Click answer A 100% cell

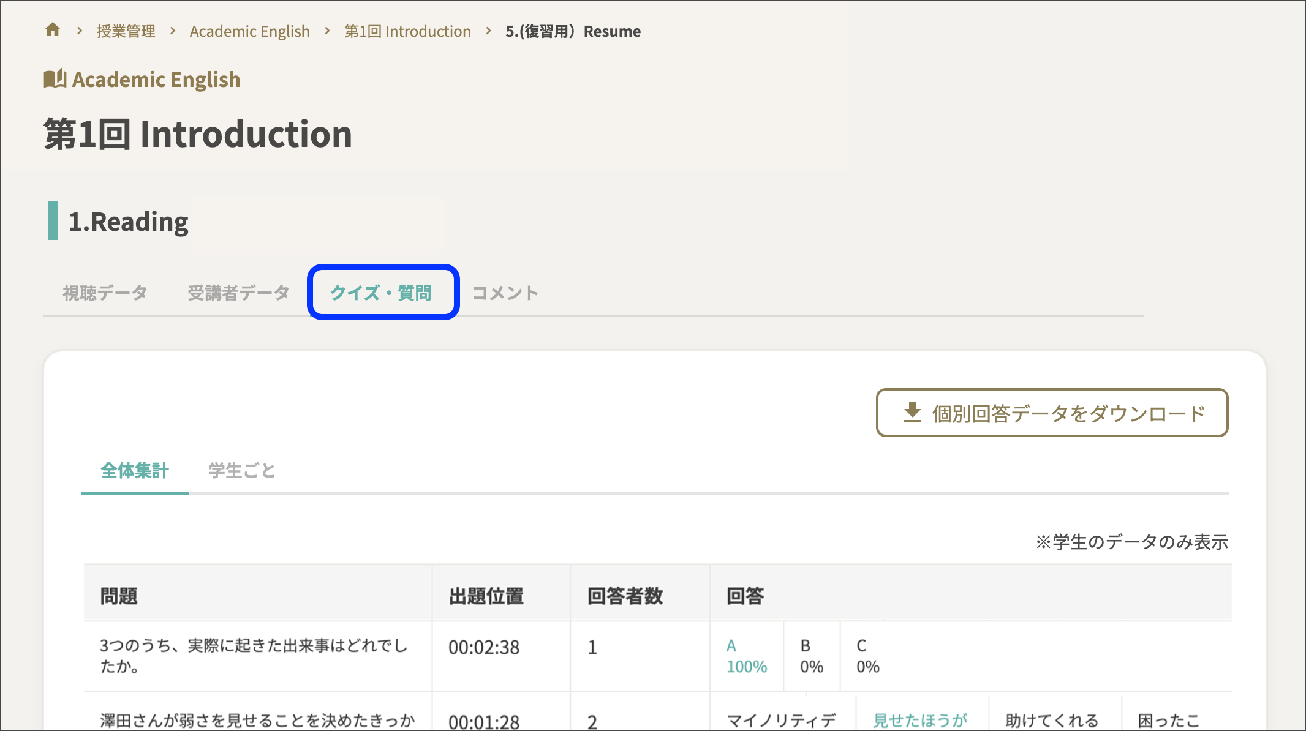click(747, 656)
